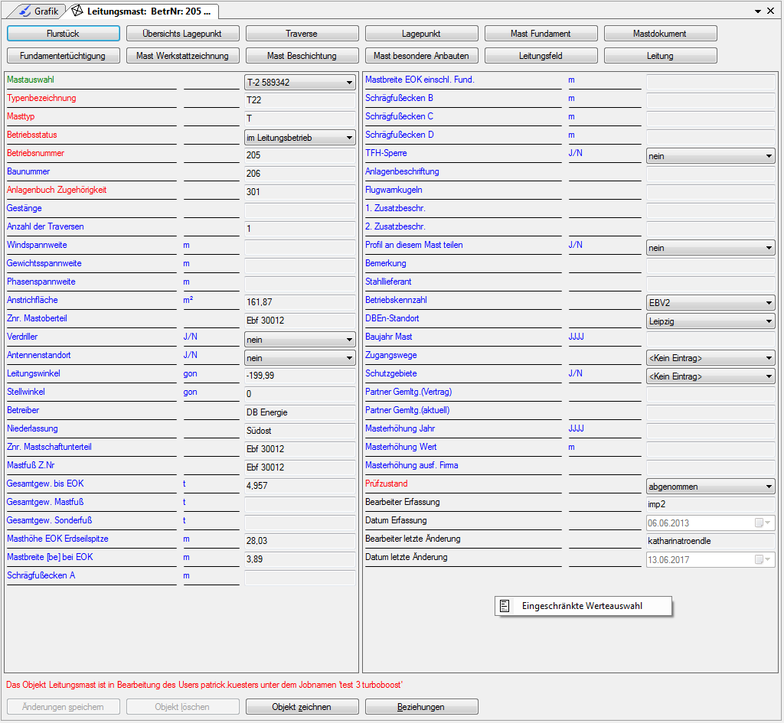Expand the Betriebskennzahl dropdown
Viewport: 784px width, 723px height.
click(769, 303)
